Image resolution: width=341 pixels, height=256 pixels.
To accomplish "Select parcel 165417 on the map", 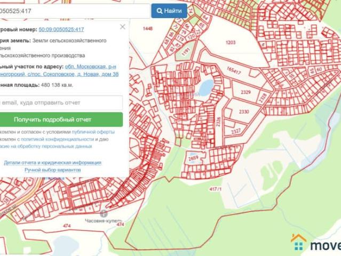I will click(x=234, y=70).
